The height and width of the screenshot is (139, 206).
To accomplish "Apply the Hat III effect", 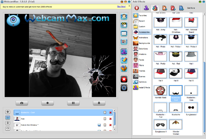I will (x=176, y=74).
